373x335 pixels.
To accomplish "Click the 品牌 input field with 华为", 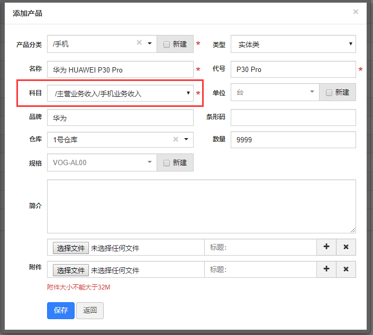I will coord(120,117).
